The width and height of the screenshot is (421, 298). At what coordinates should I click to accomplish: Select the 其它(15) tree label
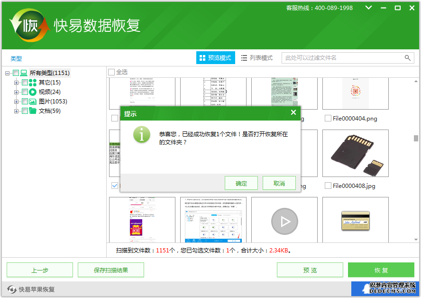click(x=50, y=83)
